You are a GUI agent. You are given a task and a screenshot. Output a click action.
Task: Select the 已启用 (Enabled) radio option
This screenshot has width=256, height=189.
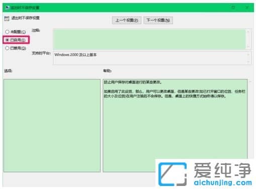tap(16, 40)
